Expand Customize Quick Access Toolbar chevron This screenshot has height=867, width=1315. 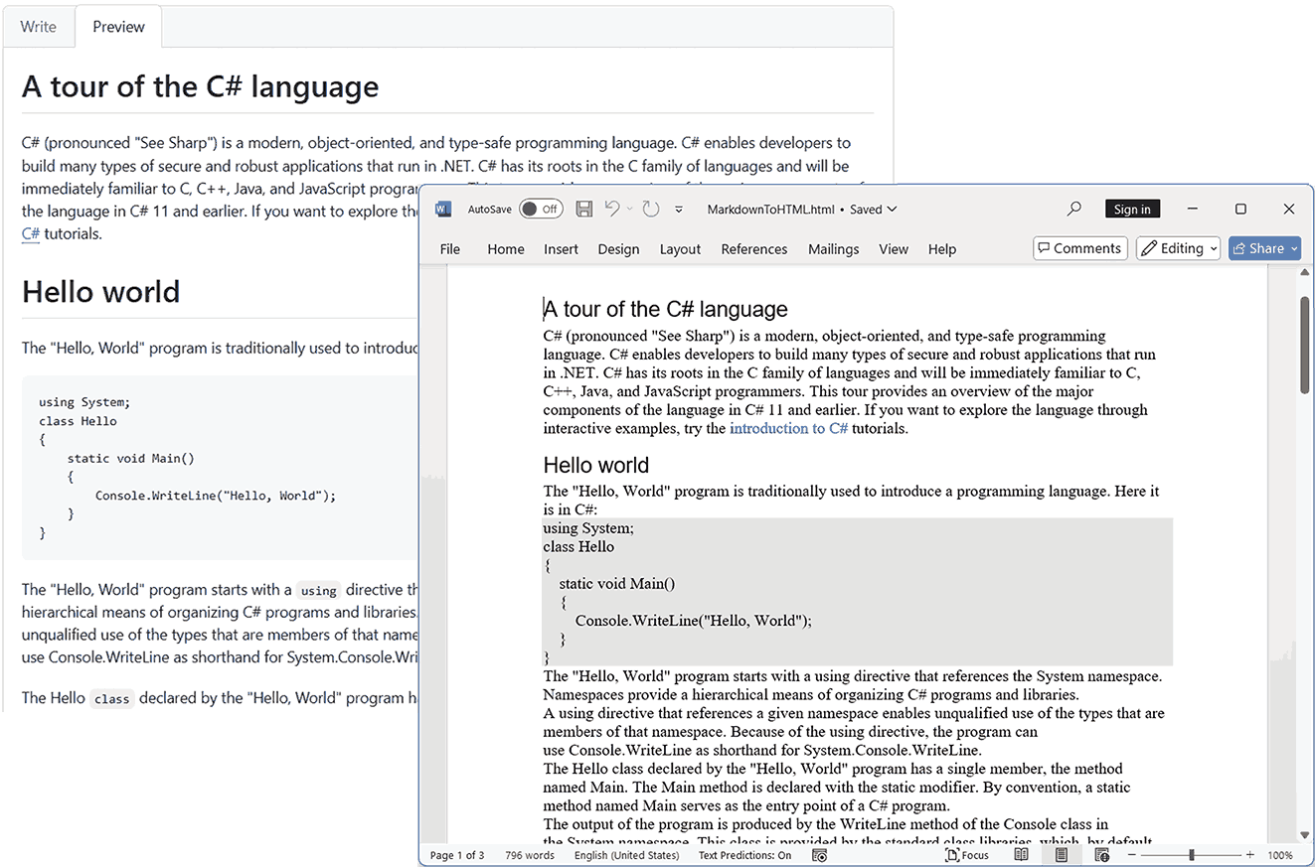(679, 209)
